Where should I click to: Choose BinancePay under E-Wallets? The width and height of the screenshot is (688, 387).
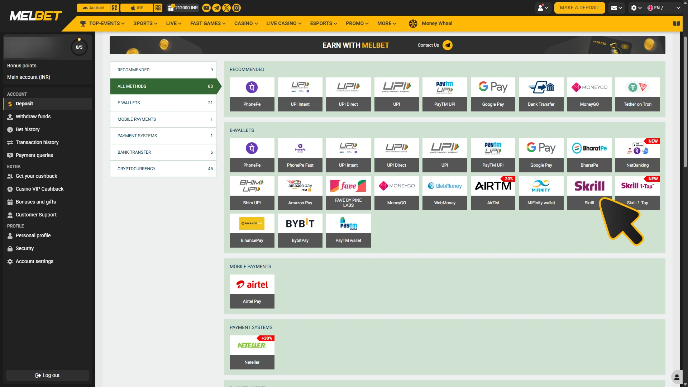252,230
